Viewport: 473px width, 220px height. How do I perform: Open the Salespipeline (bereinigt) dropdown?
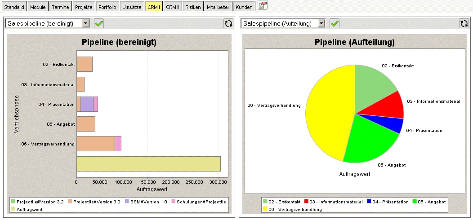tap(86, 23)
